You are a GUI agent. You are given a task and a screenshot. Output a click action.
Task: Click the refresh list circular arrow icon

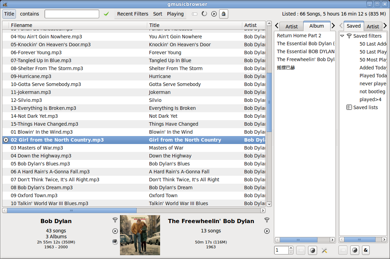pyautogui.click(x=204, y=14)
